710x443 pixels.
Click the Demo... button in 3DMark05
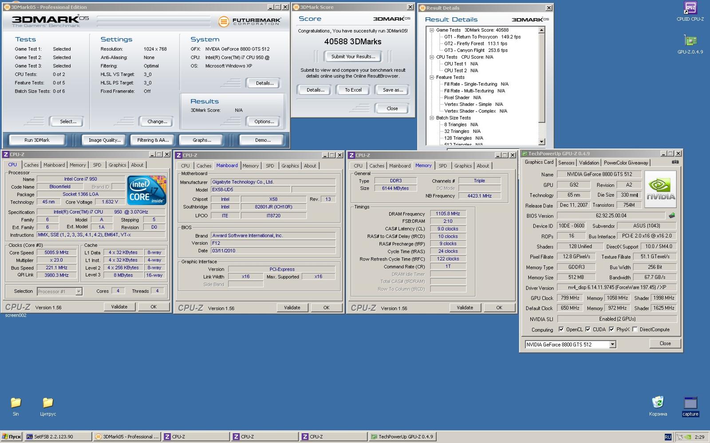263,140
